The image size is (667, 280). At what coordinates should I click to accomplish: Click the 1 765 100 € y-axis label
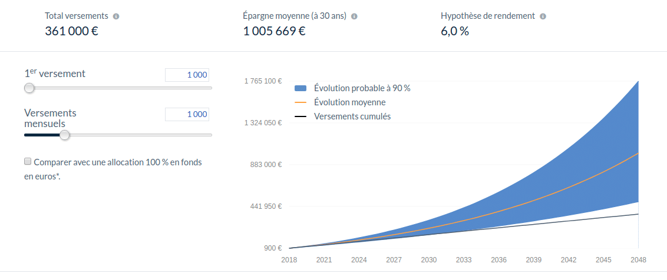click(263, 81)
